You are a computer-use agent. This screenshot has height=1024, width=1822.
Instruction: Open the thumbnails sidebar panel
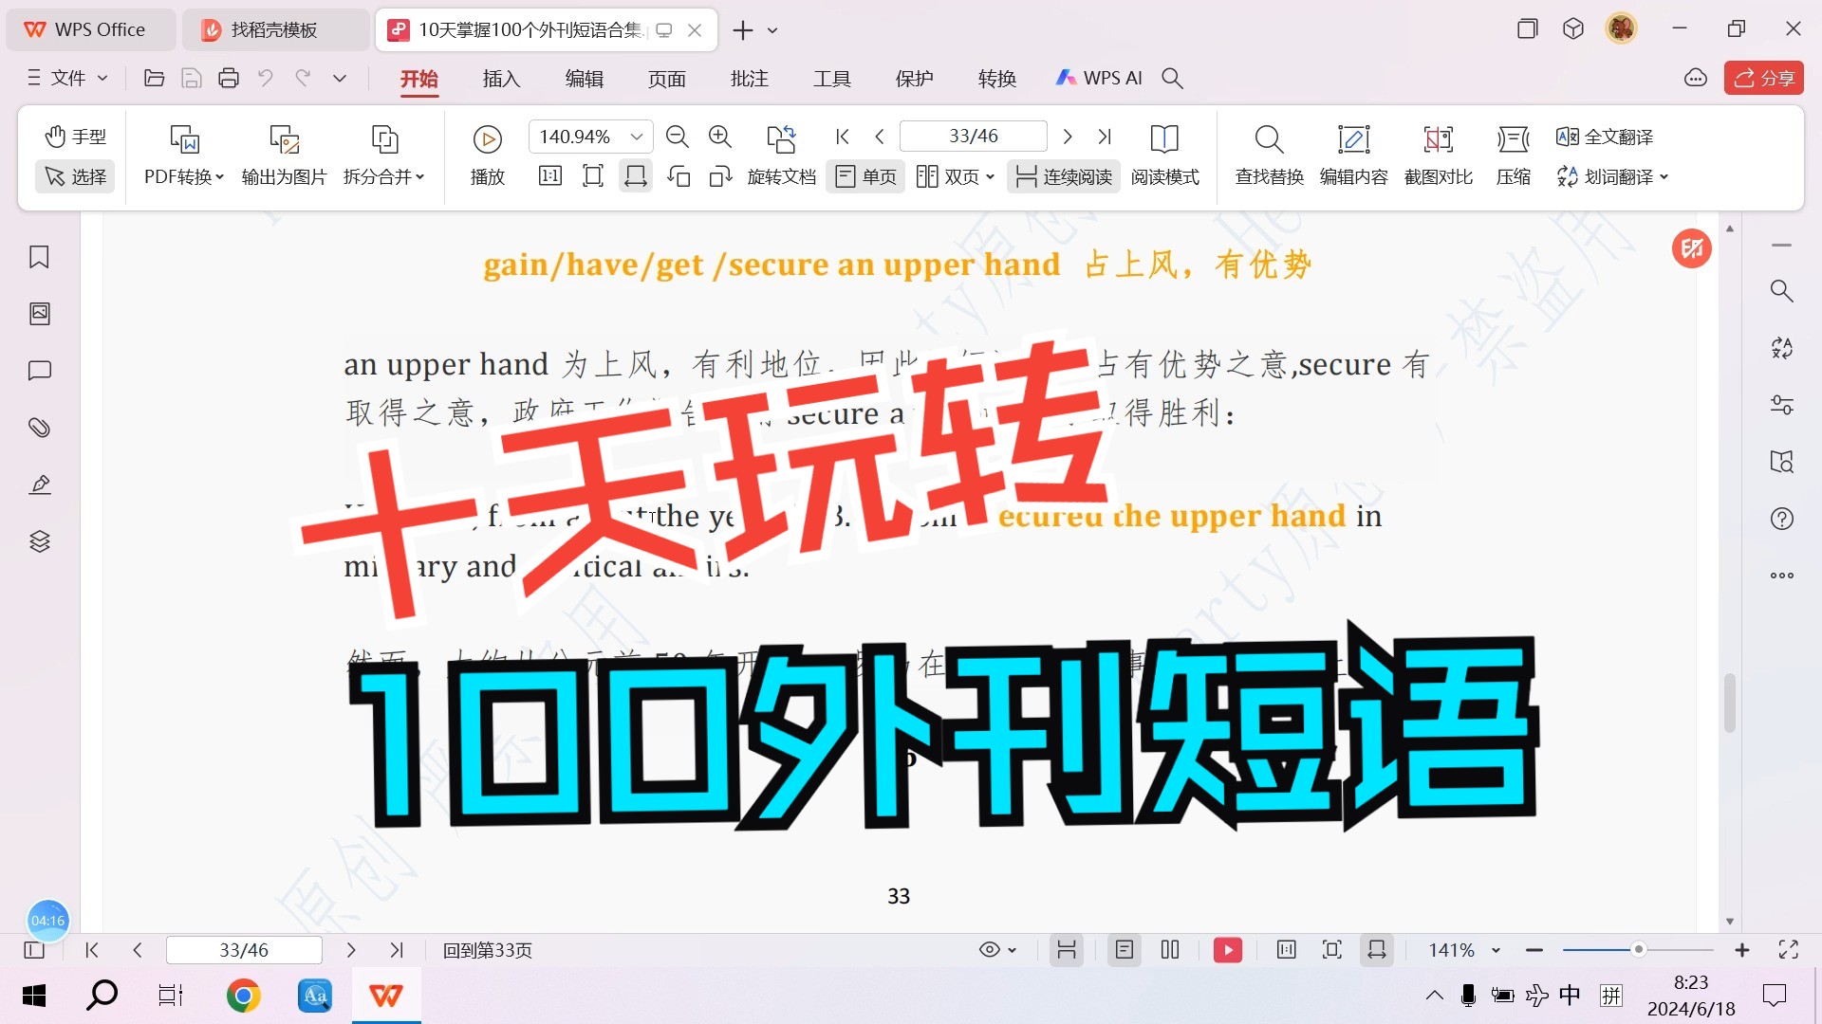(39, 314)
